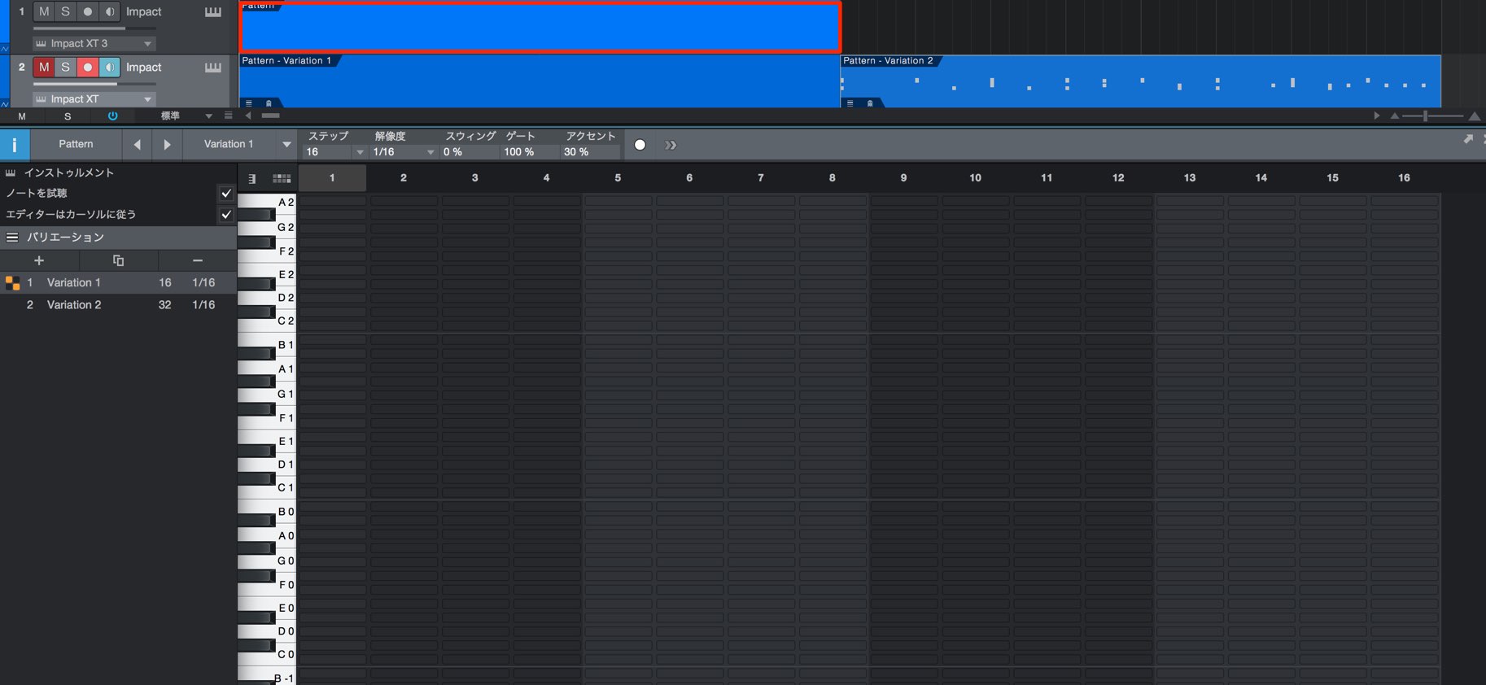
Task: Open variation list icon on Variation 1 clip
Action: pyautogui.click(x=249, y=103)
